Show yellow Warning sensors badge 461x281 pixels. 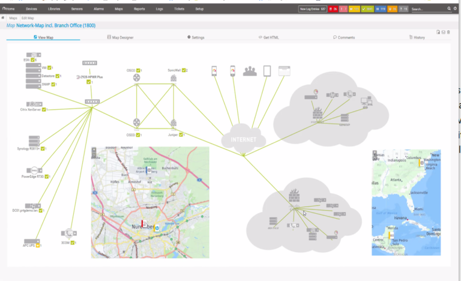354,9
